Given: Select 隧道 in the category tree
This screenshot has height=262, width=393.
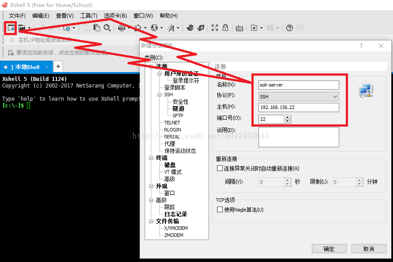Looking at the screenshot, I should [x=179, y=109].
